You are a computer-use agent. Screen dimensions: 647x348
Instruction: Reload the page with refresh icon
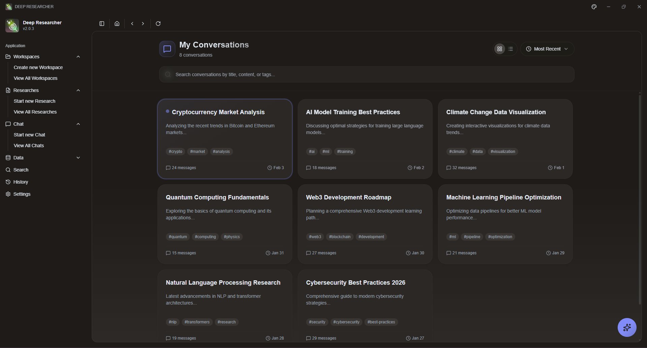[x=158, y=24]
